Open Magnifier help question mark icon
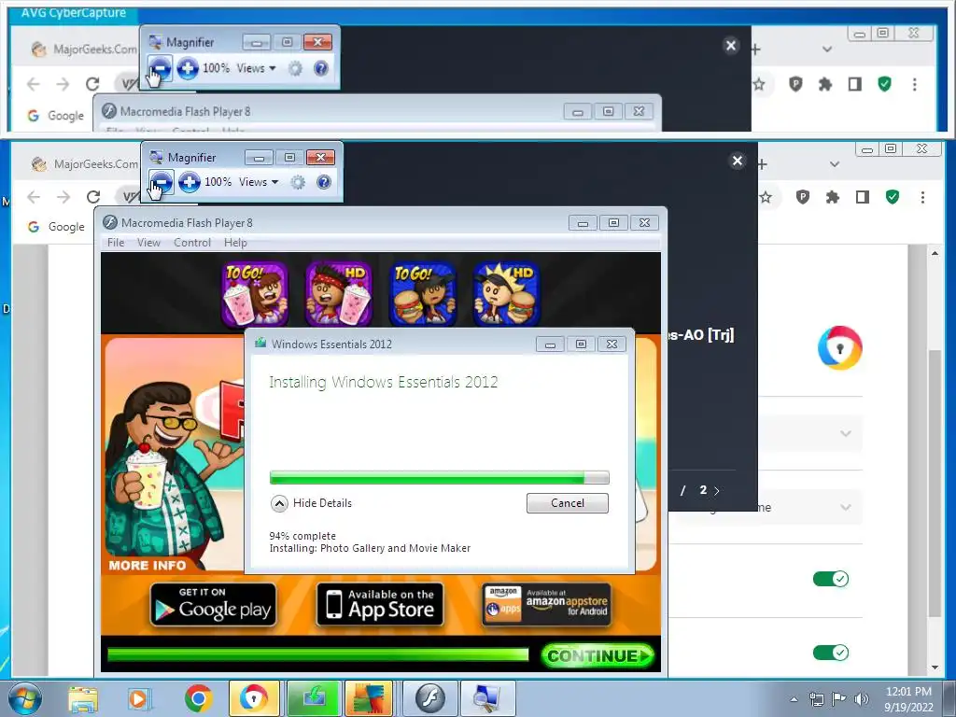Screen dimensions: 956x717 [324, 182]
